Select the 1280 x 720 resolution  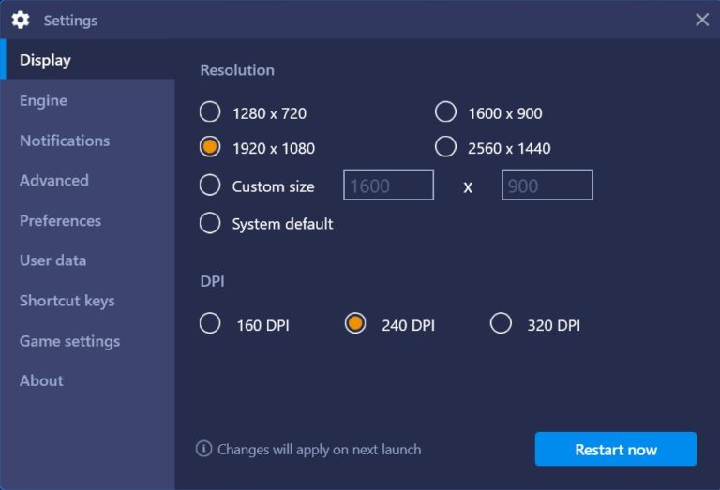click(210, 111)
